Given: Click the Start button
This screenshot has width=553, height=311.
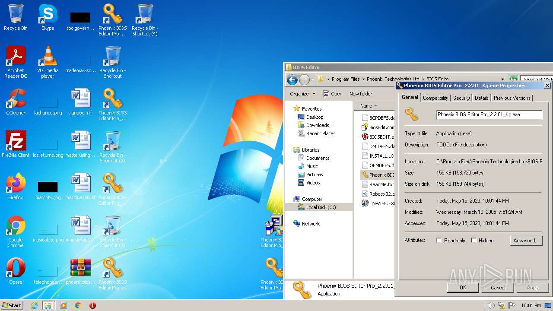Looking at the screenshot, I should (12, 305).
